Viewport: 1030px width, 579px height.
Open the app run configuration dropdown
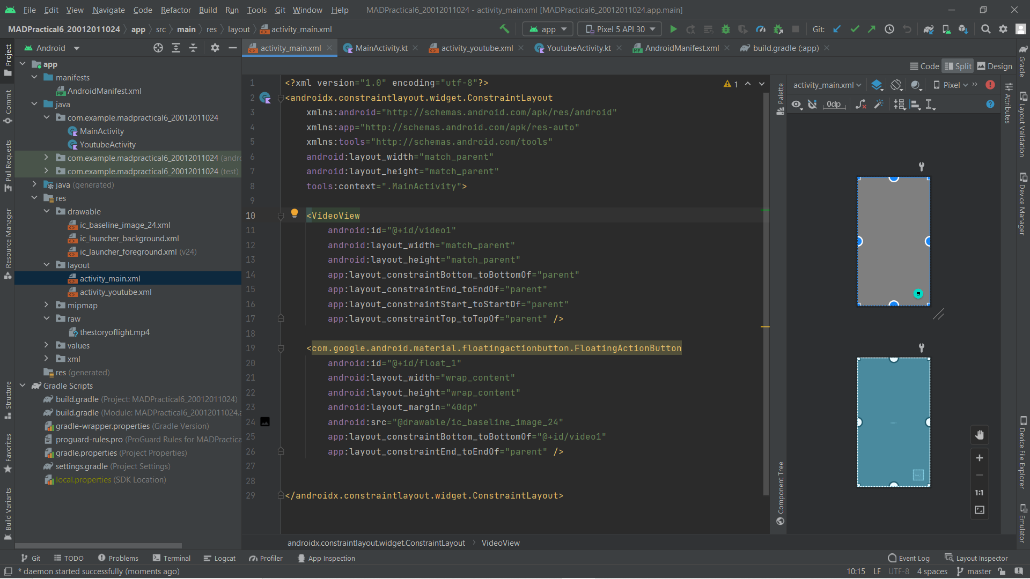coord(548,29)
